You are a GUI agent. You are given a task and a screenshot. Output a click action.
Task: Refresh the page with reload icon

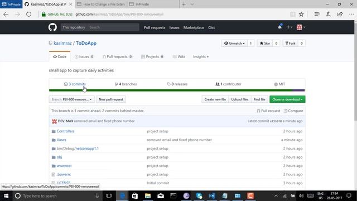pyautogui.click(x=28, y=14)
